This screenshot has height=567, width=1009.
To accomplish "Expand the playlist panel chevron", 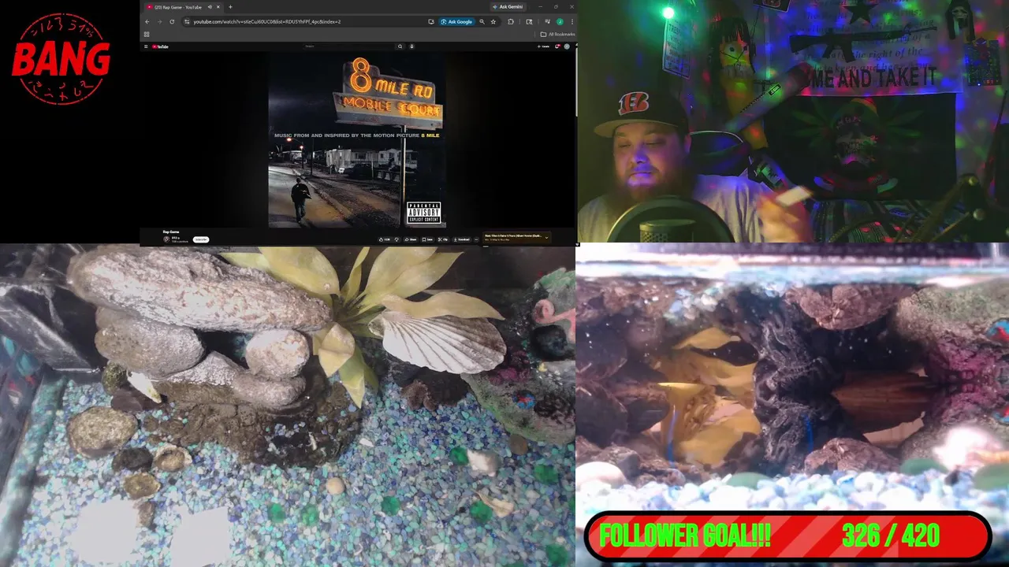I will coord(546,238).
